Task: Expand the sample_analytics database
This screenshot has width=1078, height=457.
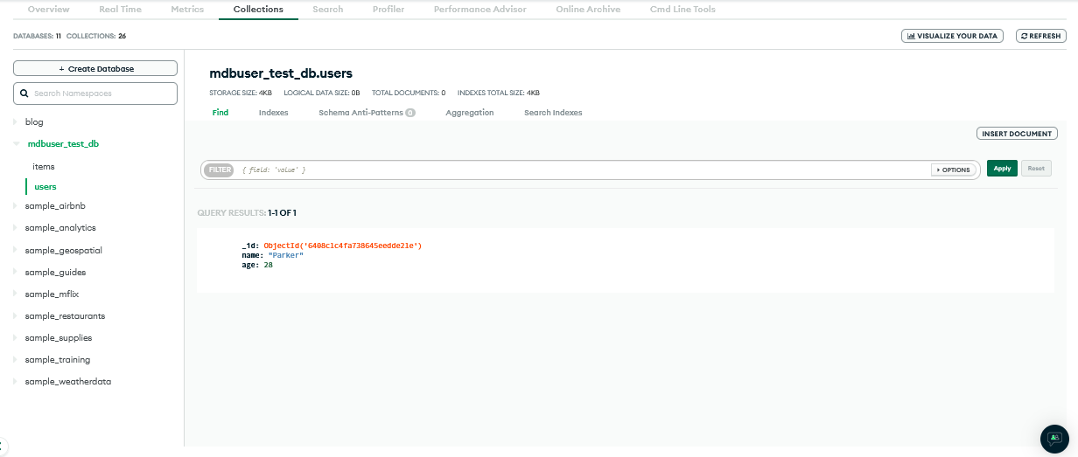Action: [15, 228]
